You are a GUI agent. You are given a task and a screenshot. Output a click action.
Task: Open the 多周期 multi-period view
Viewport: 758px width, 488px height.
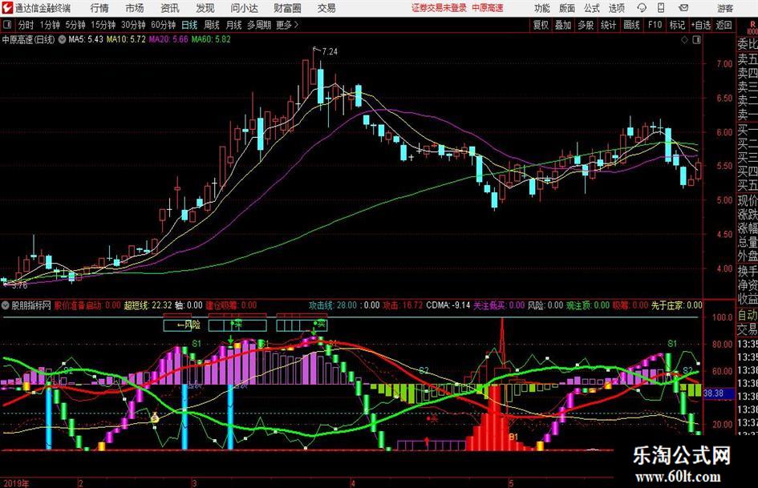pos(259,25)
